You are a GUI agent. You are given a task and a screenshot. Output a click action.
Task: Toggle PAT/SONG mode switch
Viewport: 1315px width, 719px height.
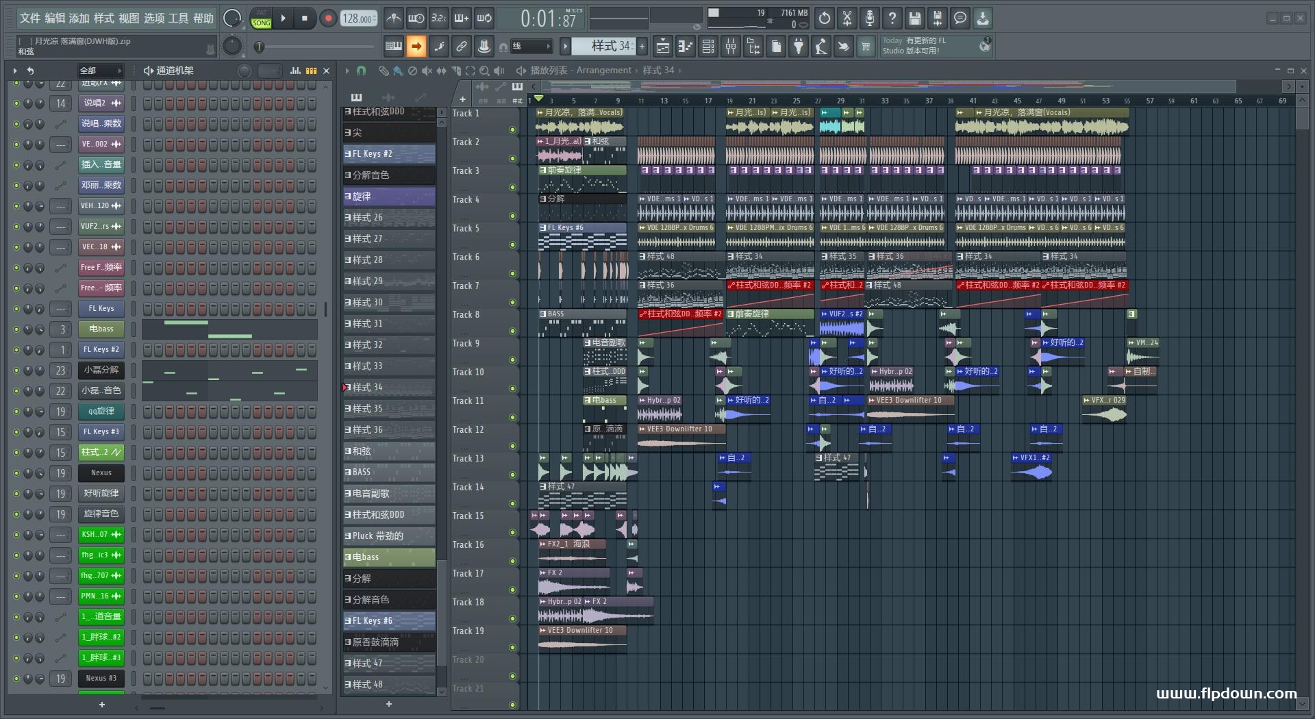point(261,18)
